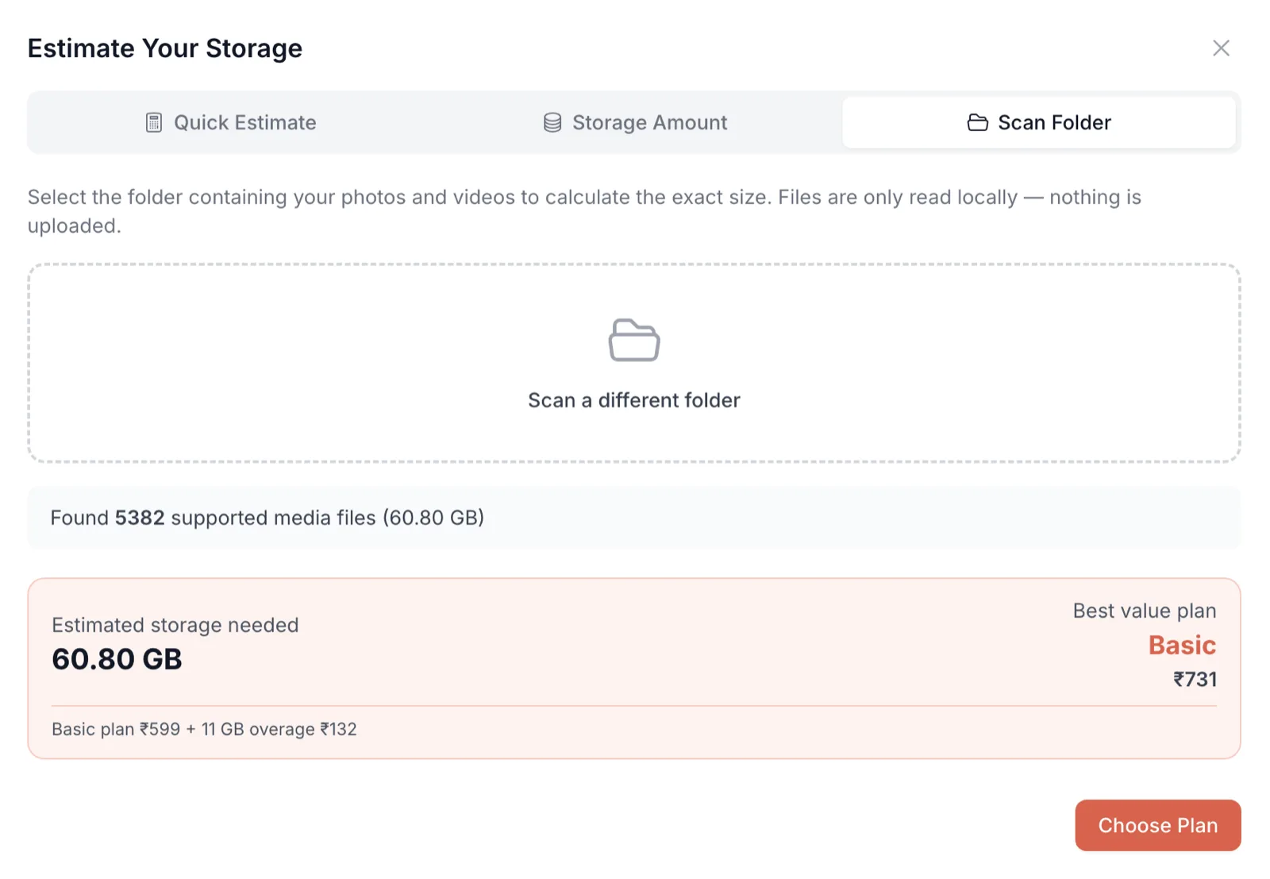Viewport: 1270px width, 879px height.
Task: Click the "Best value plan" label
Action: pos(1144,611)
